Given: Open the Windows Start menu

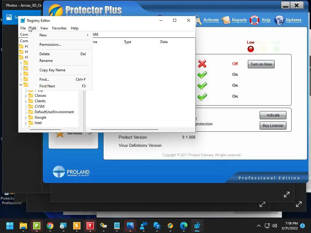Looking at the screenshot, I should (x=10, y=226).
